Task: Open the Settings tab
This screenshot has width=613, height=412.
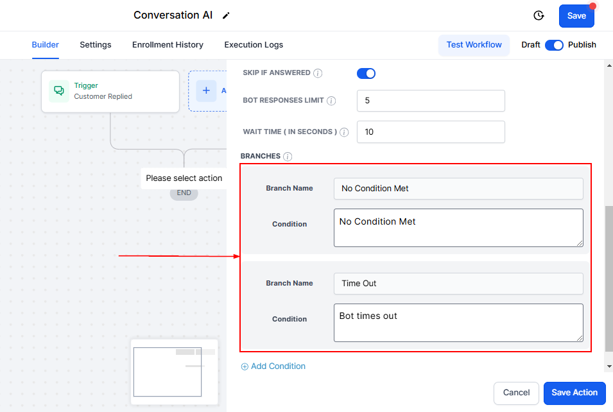Action: (x=96, y=45)
